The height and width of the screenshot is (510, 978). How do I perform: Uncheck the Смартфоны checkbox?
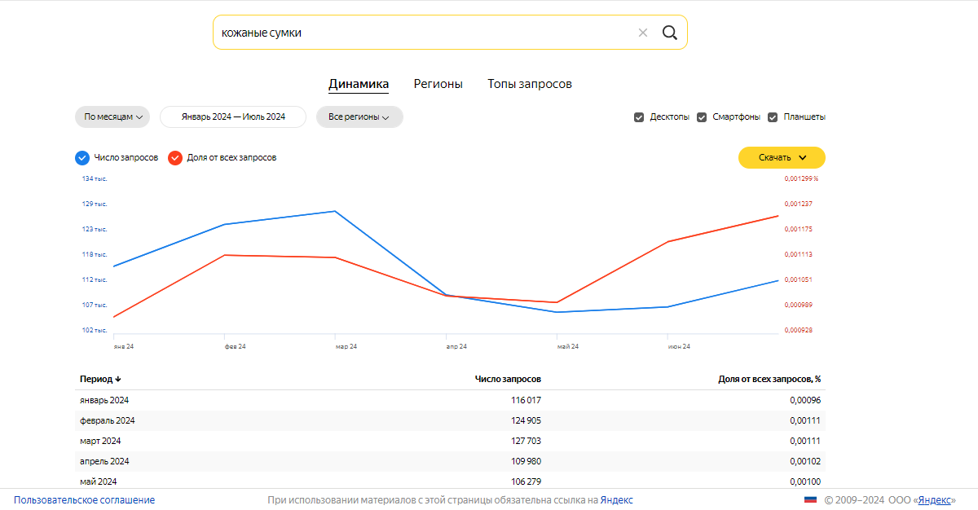(x=702, y=117)
